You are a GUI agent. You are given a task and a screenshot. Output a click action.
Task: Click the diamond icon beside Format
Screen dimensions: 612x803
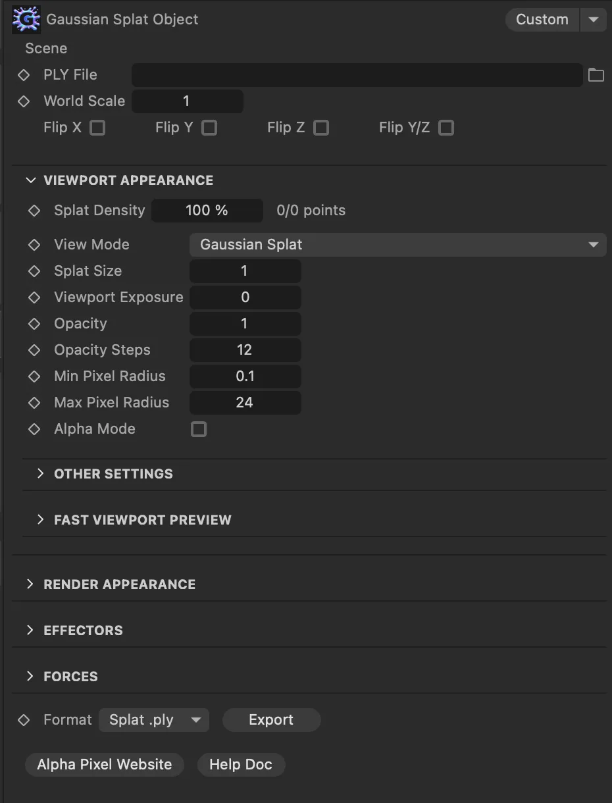(23, 719)
